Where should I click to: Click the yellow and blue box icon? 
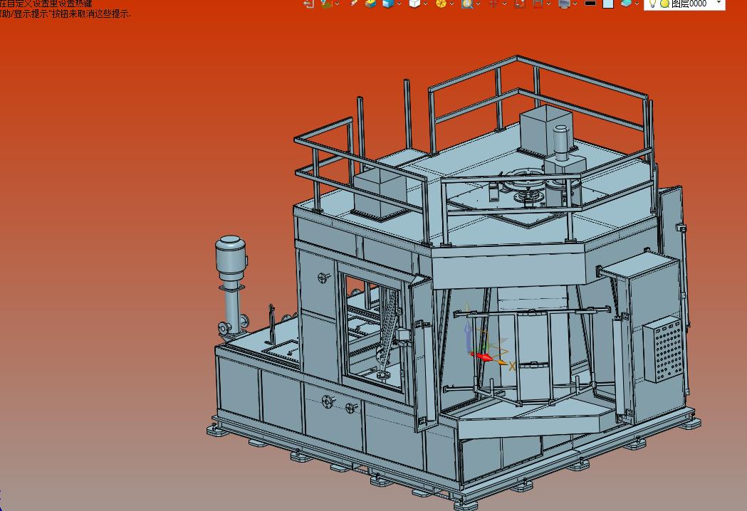click(x=370, y=4)
